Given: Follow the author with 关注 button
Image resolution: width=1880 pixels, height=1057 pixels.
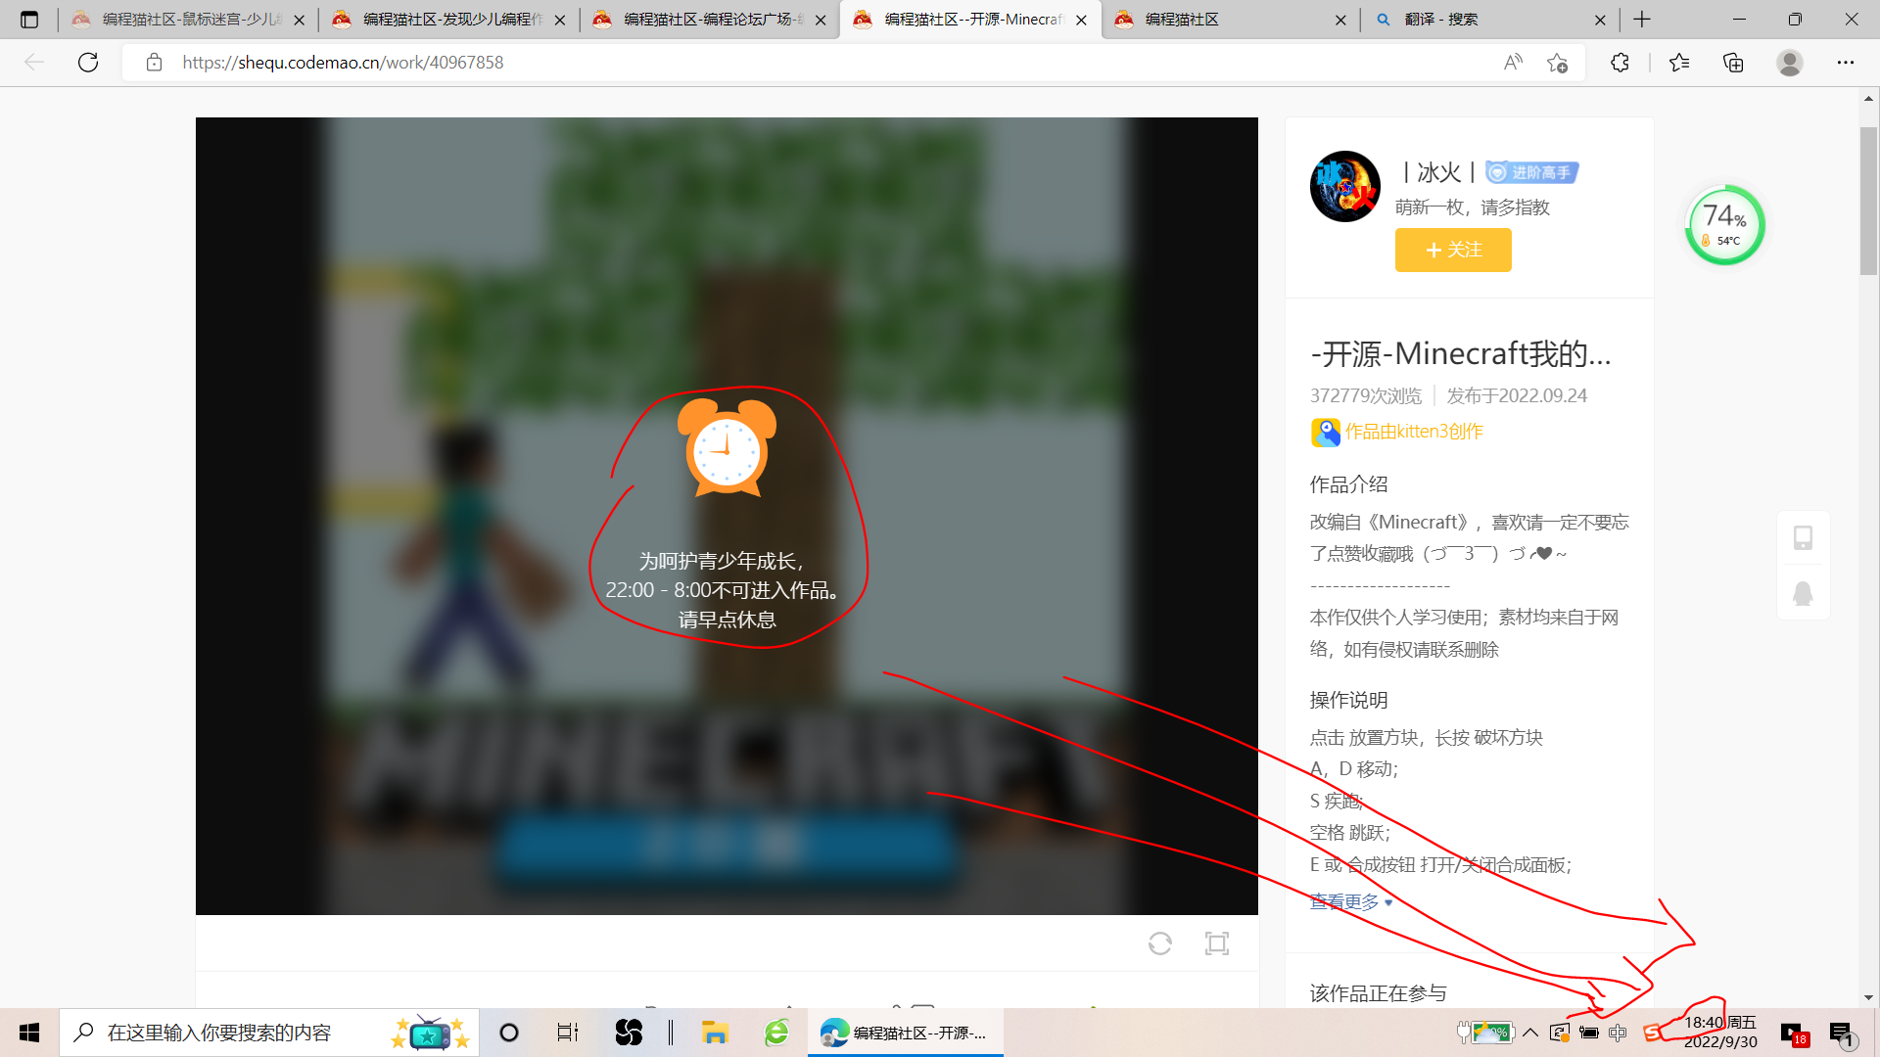Looking at the screenshot, I should 1453,250.
